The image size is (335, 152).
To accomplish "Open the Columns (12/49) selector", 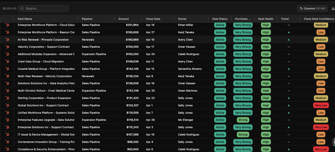I will click(x=312, y=9).
